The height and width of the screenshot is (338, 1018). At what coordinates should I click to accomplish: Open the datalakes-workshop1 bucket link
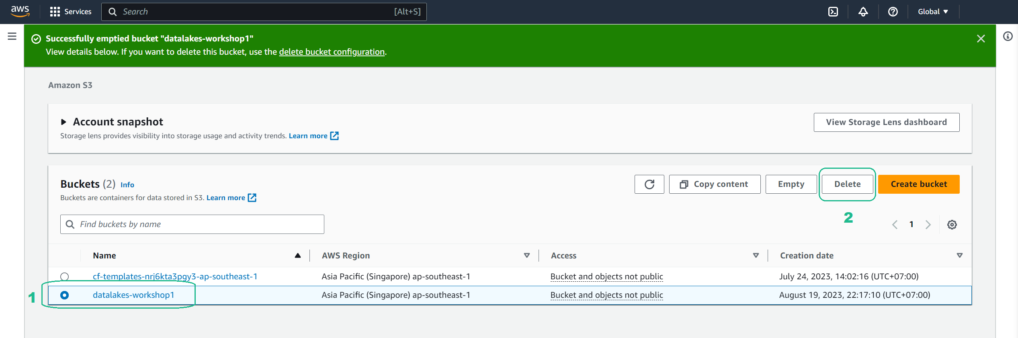click(x=133, y=295)
